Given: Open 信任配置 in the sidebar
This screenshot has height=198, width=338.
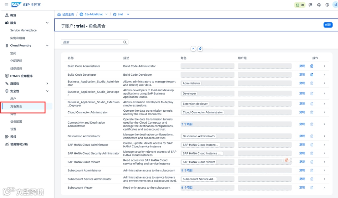Looking at the screenshot, I should click(x=16, y=121).
